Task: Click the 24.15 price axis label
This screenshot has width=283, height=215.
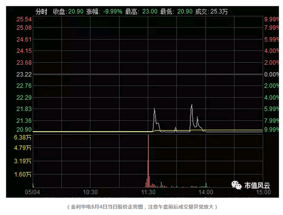Action: coord(24,51)
